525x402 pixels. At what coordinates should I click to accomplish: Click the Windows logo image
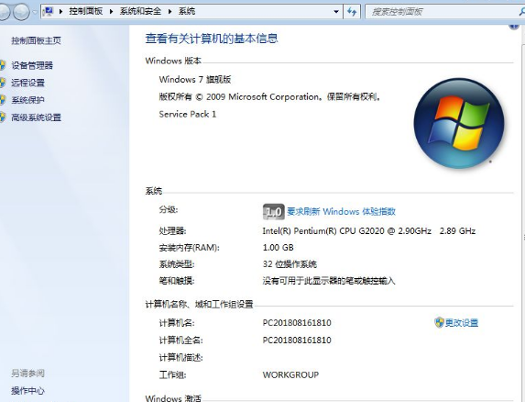[459, 123]
